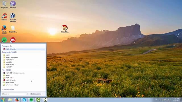Click the Programs (1) group header
Screen dimensions: 182x102
[7, 46]
